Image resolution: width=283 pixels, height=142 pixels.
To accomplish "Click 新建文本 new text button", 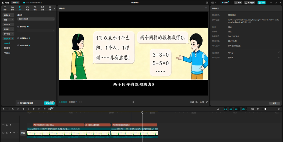I will tap(8, 15).
